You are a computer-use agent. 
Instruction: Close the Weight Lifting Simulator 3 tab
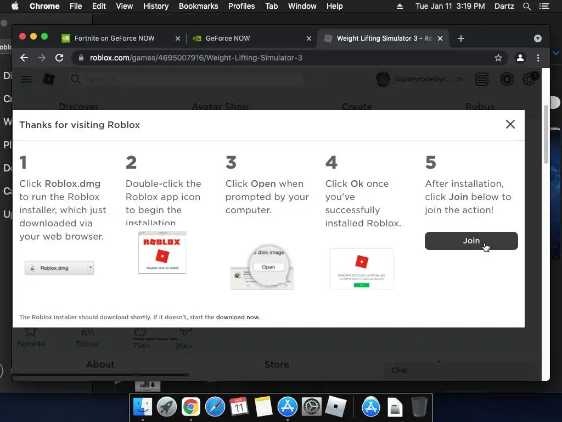pos(440,38)
